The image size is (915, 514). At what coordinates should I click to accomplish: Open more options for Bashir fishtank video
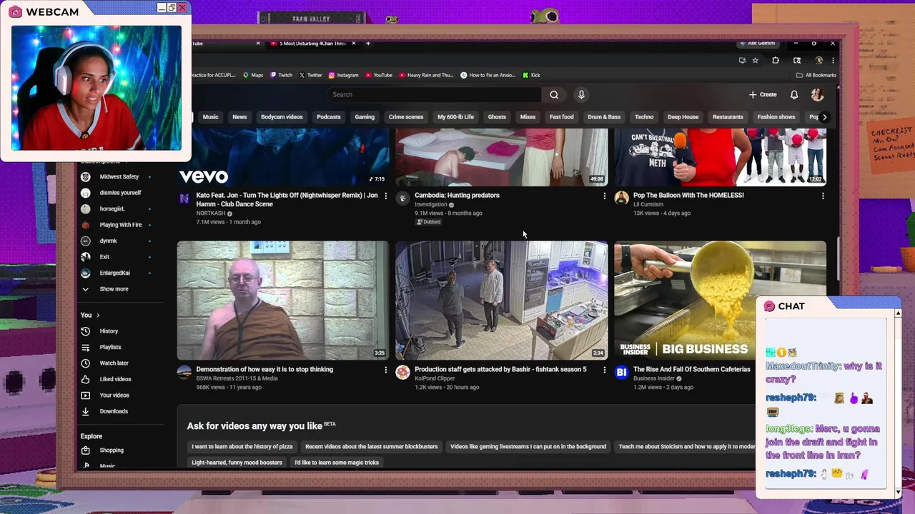[x=604, y=370]
